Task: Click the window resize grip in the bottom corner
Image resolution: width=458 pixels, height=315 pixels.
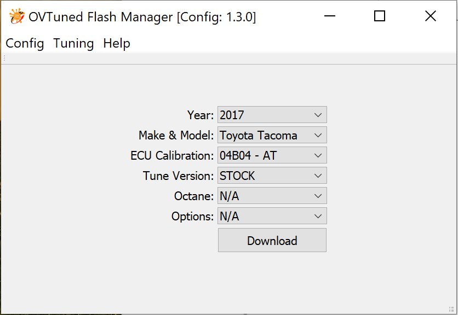Action: 451,309
